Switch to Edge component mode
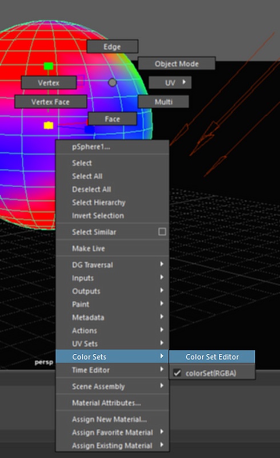 pyautogui.click(x=113, y=46)
